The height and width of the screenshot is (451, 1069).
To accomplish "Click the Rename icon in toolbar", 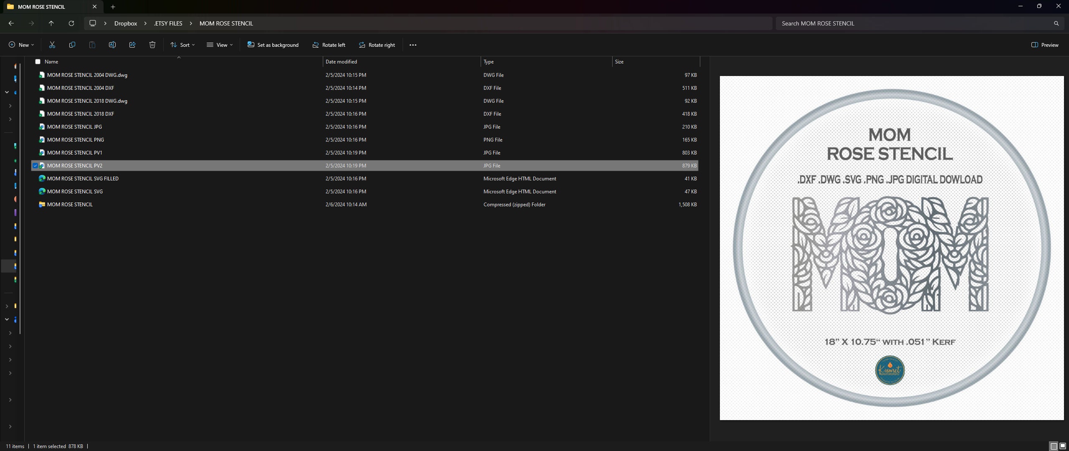I will [x=112, y=45].
